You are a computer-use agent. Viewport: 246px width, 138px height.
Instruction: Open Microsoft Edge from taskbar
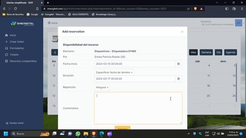[101, 134]
